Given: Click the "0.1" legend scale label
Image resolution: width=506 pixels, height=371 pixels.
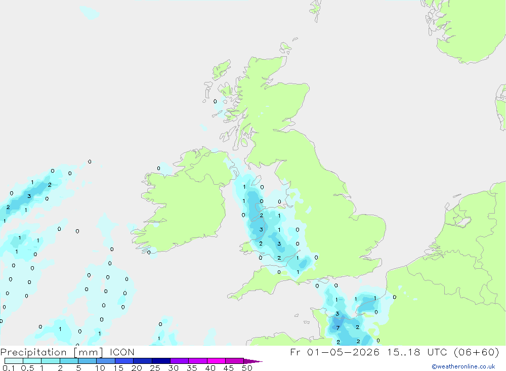Looking at the screenshot, I should click(x=9, y=368).
